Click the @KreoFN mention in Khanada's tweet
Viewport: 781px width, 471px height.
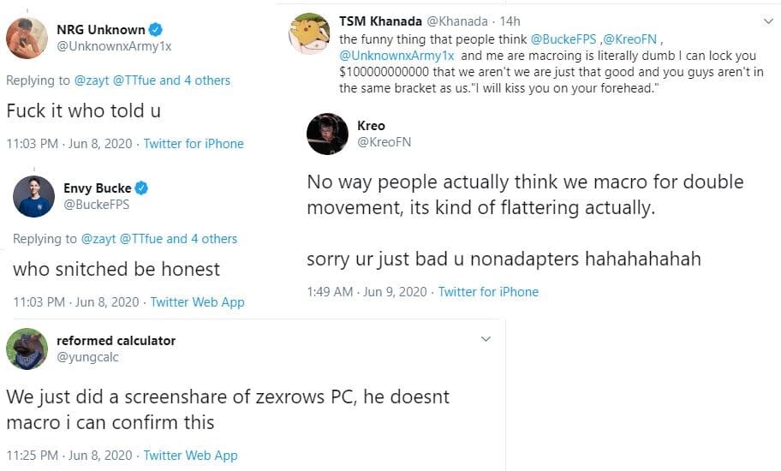click(634, 39)
